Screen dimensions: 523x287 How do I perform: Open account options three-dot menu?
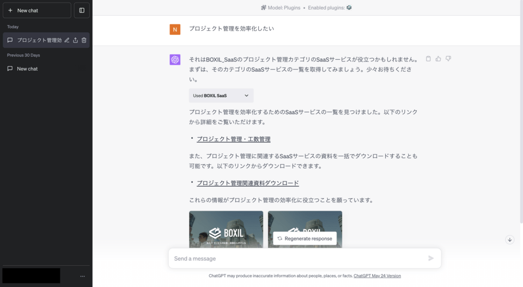coord(82,276)
